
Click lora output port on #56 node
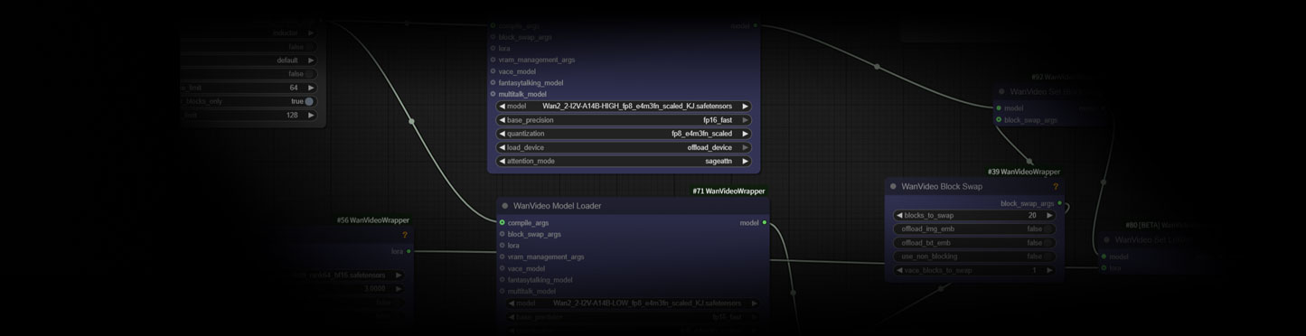[x=409, y=251]
